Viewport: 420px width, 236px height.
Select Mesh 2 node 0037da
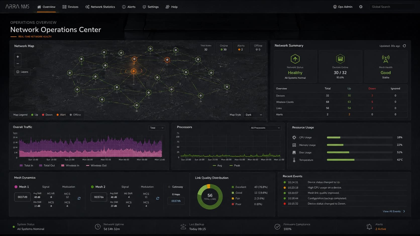[x=99, y=197]
